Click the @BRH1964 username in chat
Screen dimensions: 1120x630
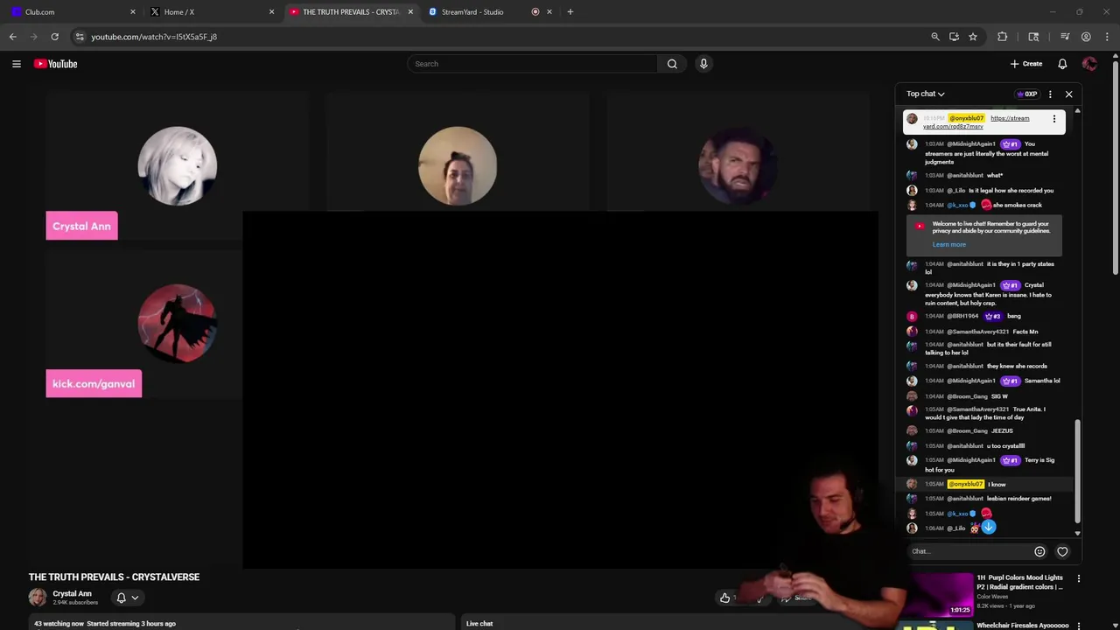pyautogui.click(x=962, y=316)
